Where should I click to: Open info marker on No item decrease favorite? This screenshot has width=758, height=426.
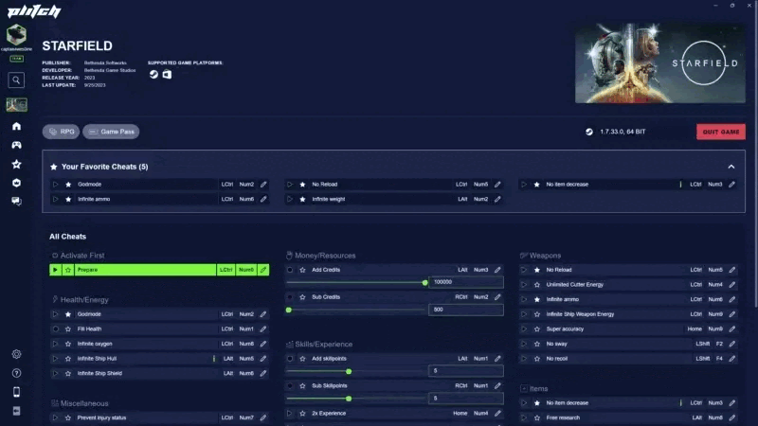pyautogui.click(x=680, y=185)
